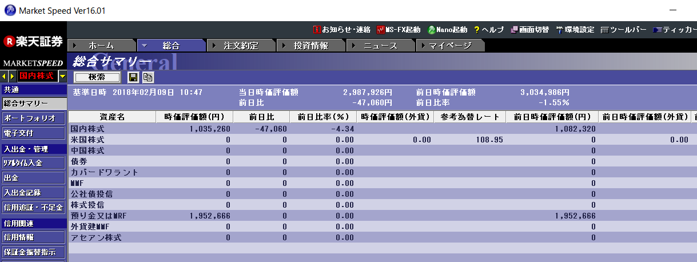The height and width of the screenshot is (262, 697).
Task: Click 画面切替 screen switch
Action: tap(530, 29)
